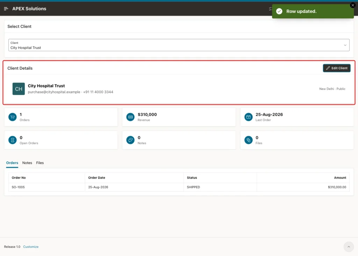Click the green success checkmark icon
Image resolution: width=358 pixels, height=256 pixels.
tap(279, 11)
